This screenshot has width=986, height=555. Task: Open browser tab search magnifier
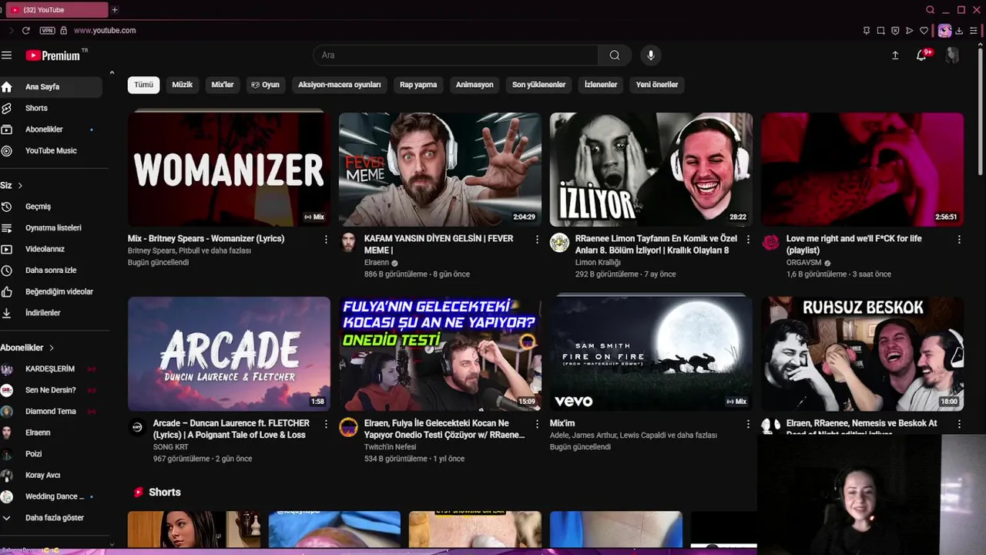931,10
